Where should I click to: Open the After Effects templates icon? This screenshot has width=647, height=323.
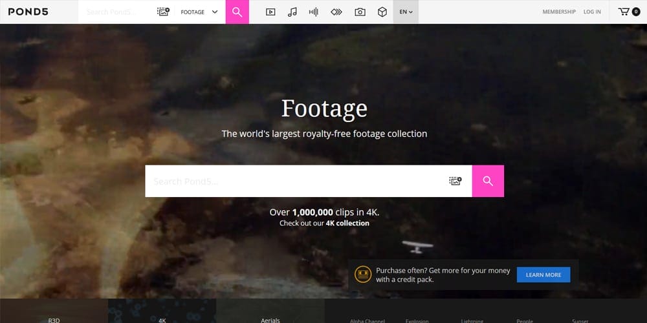point(336,12)
